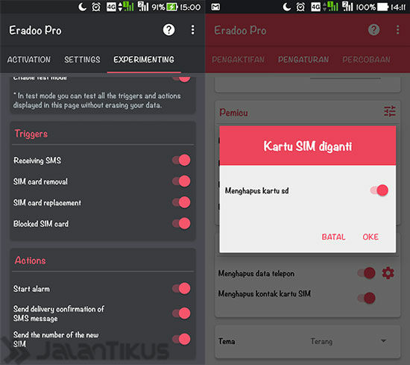Open overflow menu in left Eradoo Pro header

[x=193, y=30]
